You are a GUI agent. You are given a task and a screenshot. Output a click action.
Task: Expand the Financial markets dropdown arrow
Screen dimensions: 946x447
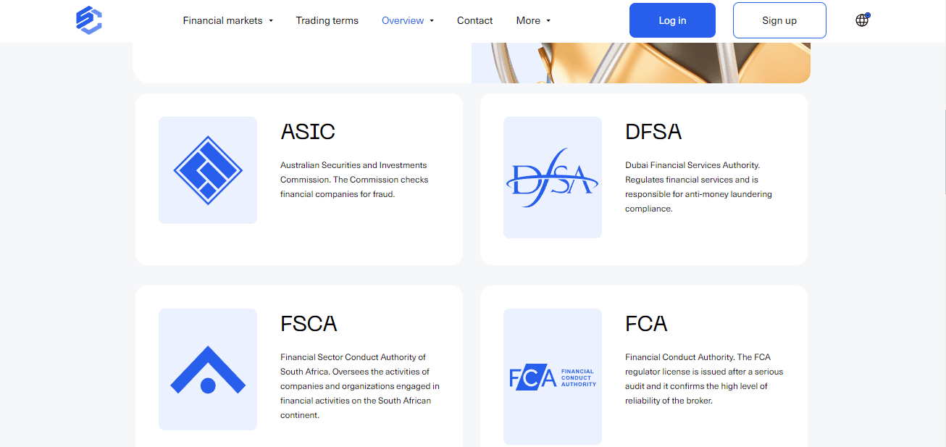(271, 21)
